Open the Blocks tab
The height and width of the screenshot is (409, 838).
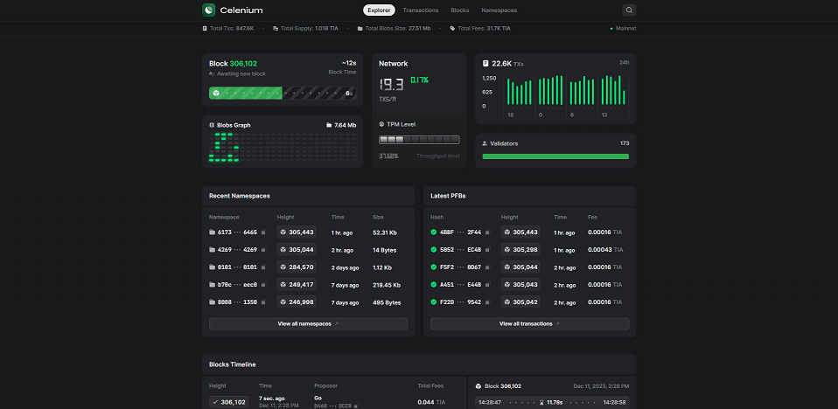click(x=459, y=10)
